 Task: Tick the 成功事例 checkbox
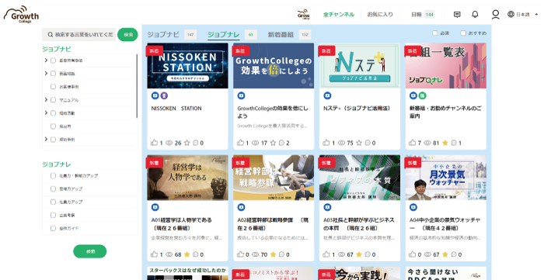click(53, 139)
